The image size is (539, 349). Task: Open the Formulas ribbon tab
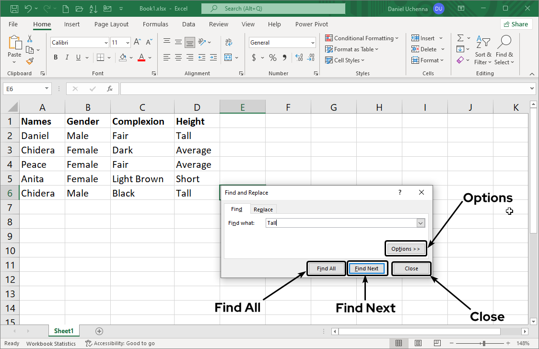point(155,24)
